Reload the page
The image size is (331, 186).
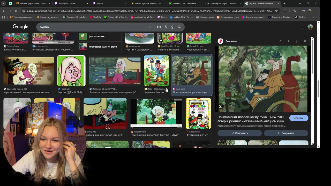click(x=16, y=11)
